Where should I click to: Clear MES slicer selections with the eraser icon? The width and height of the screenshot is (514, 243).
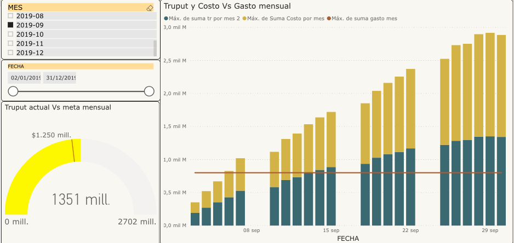pyautogui.click(x=150, y=8)
